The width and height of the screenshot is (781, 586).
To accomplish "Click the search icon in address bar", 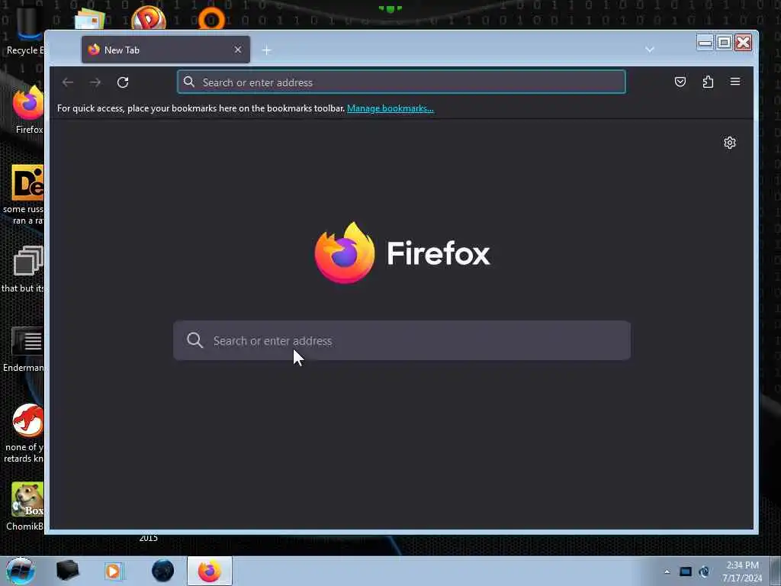I will point(189,82).
